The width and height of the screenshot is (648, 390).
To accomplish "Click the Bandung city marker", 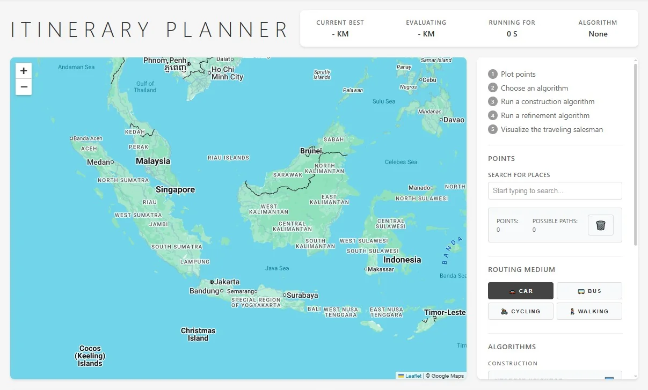I will point(222,291).
